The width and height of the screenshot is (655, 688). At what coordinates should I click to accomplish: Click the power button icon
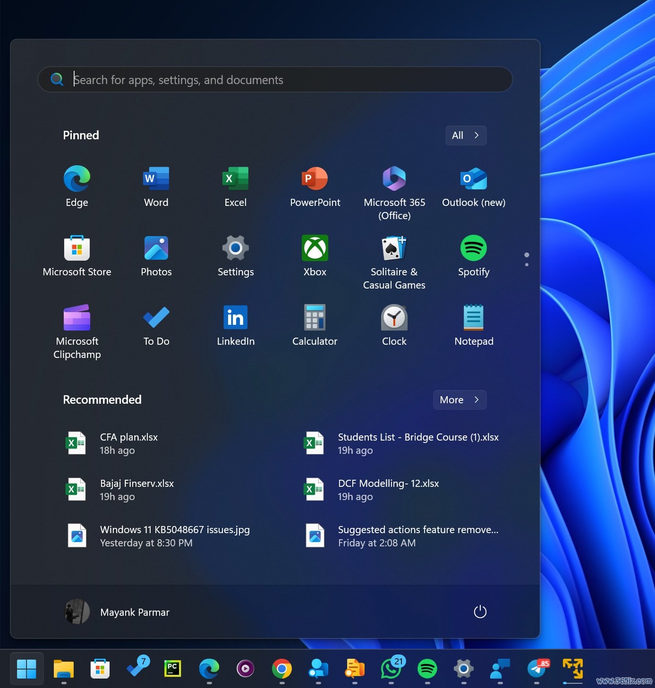click(x=480, y=612)
